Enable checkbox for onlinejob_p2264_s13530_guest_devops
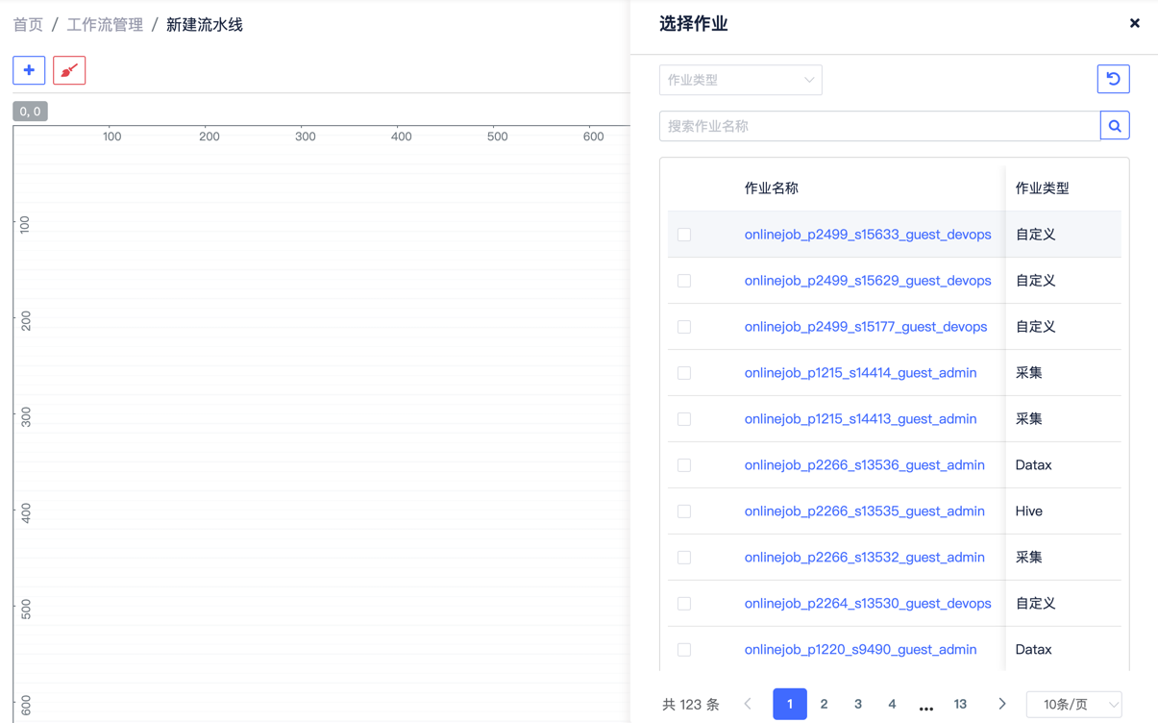1158x723 pixels. coord(684,604)
